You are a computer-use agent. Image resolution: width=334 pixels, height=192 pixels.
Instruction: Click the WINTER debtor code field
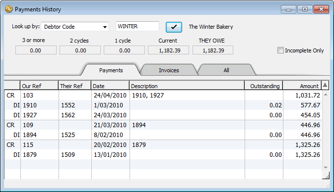tap(137, 26)
